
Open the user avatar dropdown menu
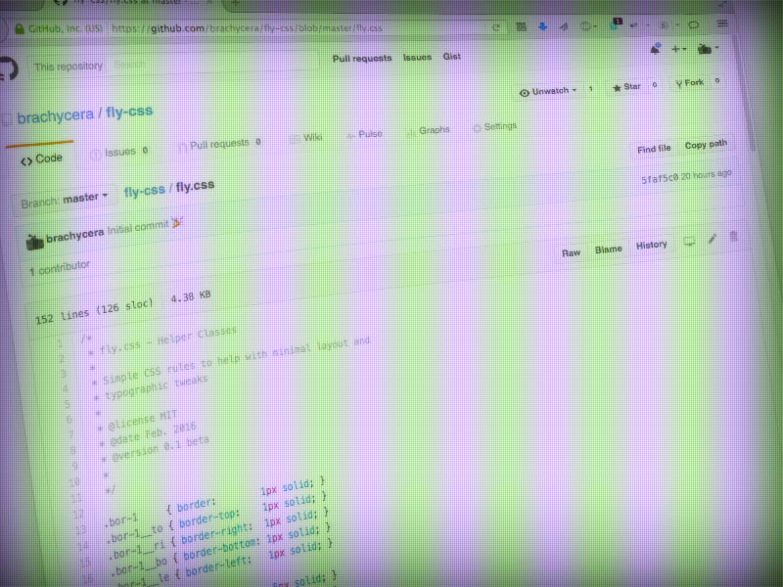click(708, 48)
